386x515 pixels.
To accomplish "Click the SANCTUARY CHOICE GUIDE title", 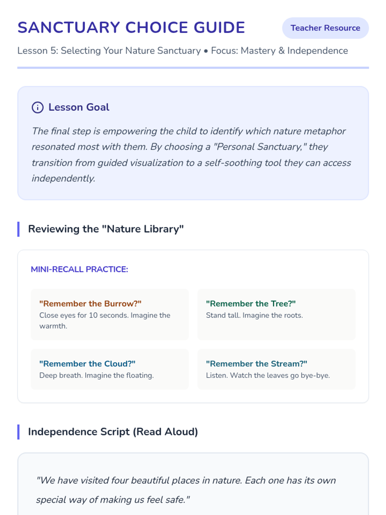I will point(131,28).
